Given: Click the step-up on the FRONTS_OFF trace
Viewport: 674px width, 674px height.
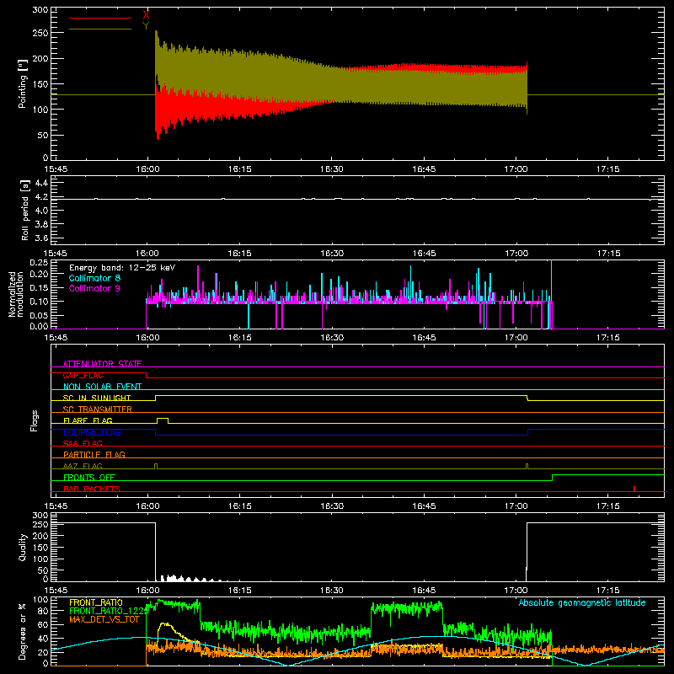Looking at the screenshot, I should (x=553, y=478).
